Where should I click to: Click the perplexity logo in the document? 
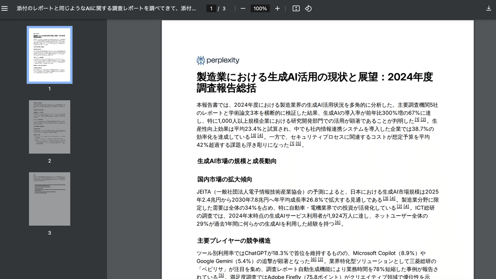[218, 60]
